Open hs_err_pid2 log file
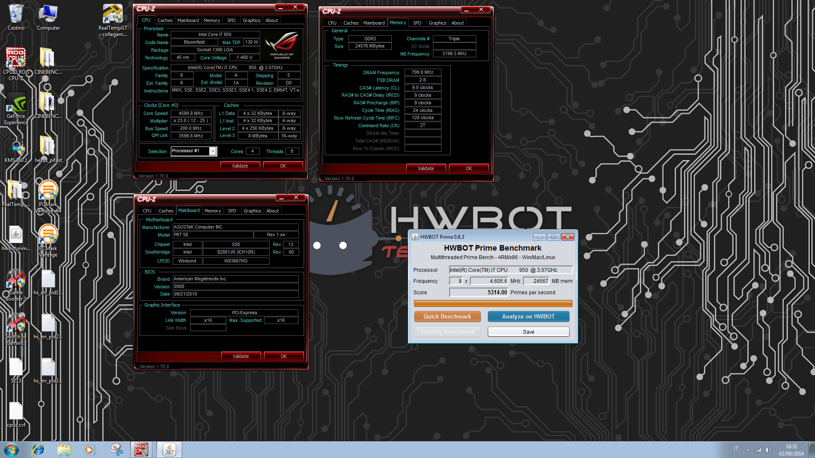Screen dimensions: 815x458 tap(48, 326)
